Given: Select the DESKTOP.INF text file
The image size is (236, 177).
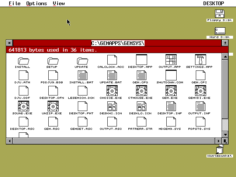Looking at the screenshot, I should 171,106.
